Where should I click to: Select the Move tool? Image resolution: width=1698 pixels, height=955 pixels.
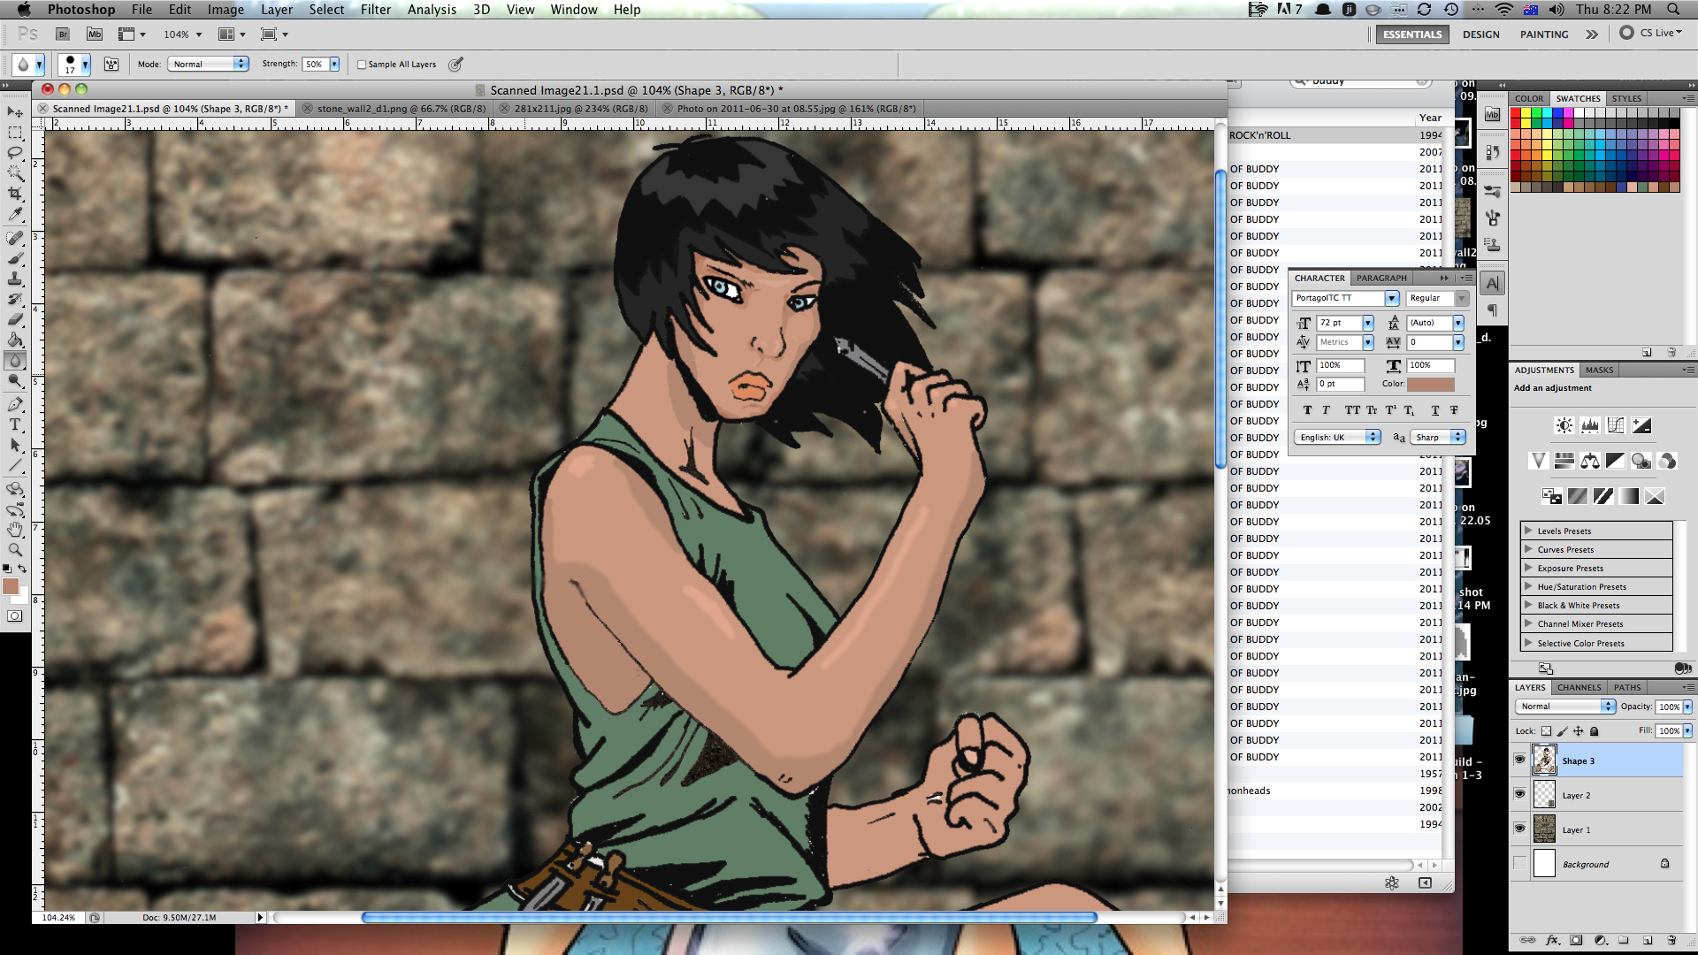(x=15, y=112)
